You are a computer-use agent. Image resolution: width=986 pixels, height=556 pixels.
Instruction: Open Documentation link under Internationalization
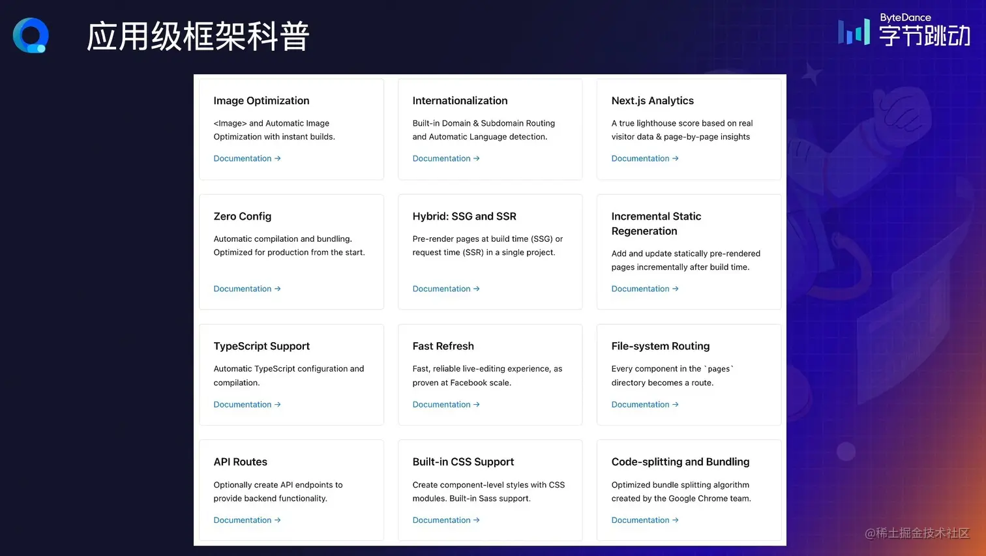tap(446, 158)
